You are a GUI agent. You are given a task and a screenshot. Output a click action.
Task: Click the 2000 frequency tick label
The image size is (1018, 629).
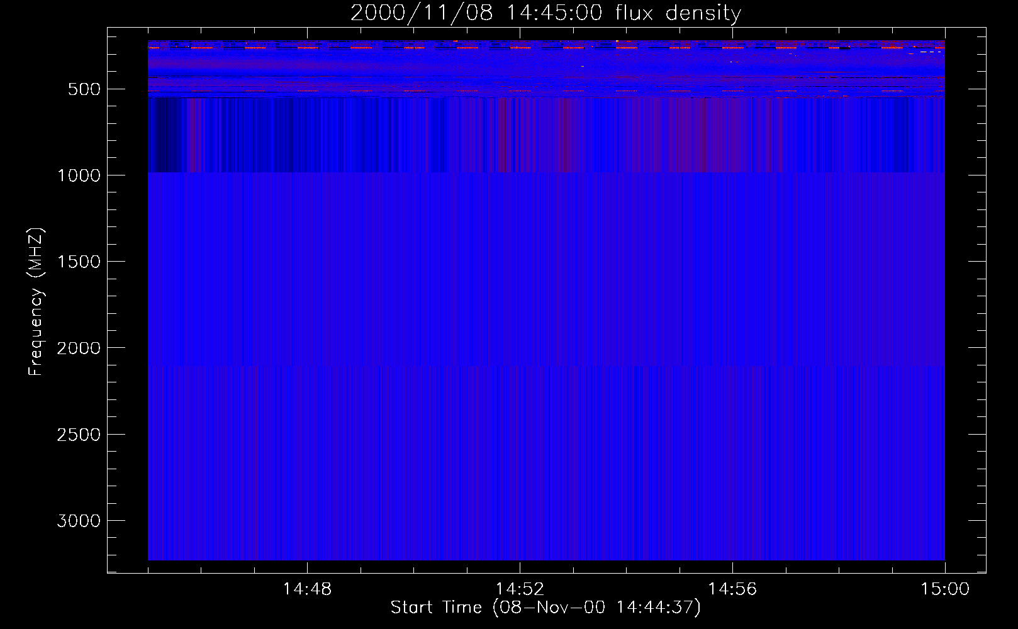click(79, 348)
